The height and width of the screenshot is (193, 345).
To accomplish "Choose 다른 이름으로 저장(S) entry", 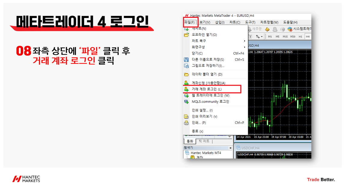I will [x=216, y=59].
